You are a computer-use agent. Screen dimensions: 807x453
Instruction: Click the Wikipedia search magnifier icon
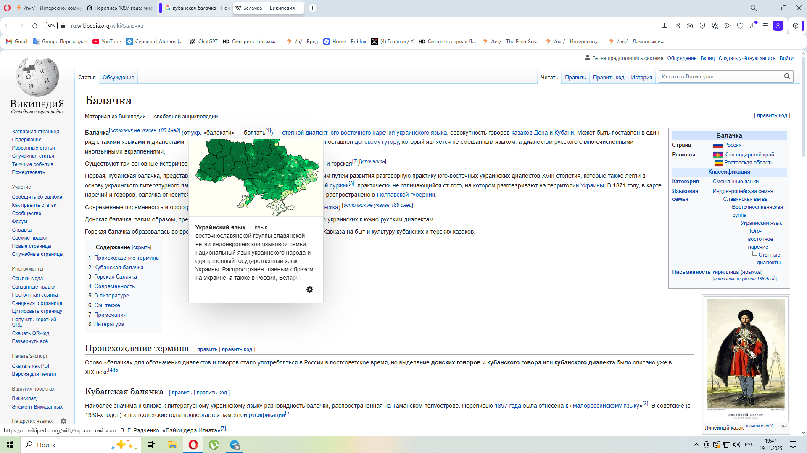click(x=787, y=76)
